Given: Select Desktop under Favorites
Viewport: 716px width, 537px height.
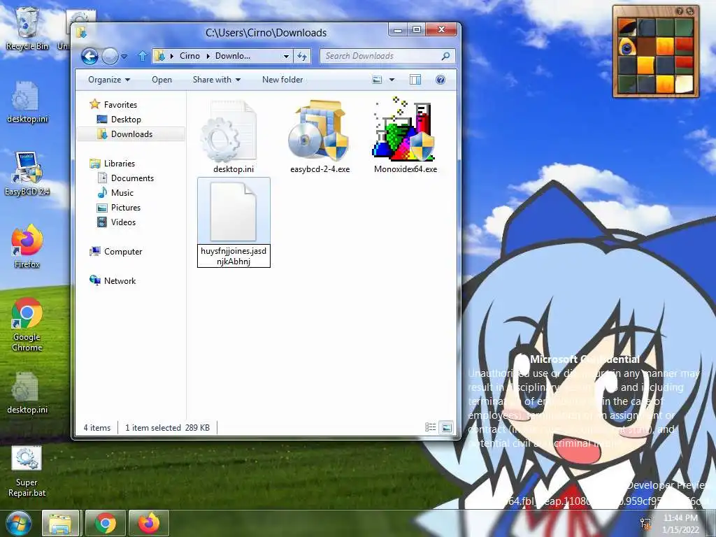Looking at the screenshot, I should pos(120,119).
